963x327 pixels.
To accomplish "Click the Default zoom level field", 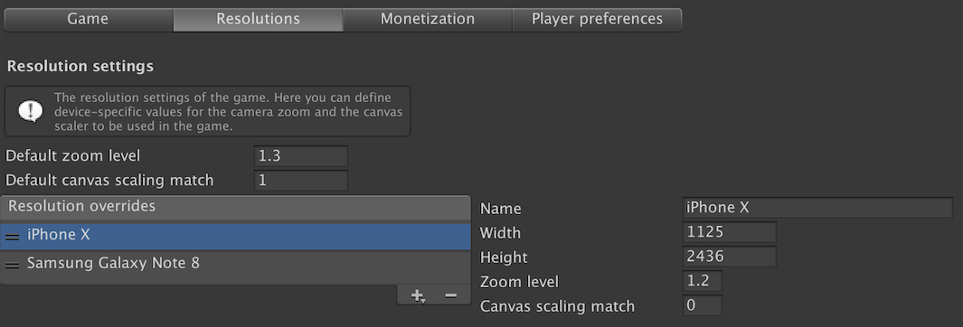I will pos(301,156).
